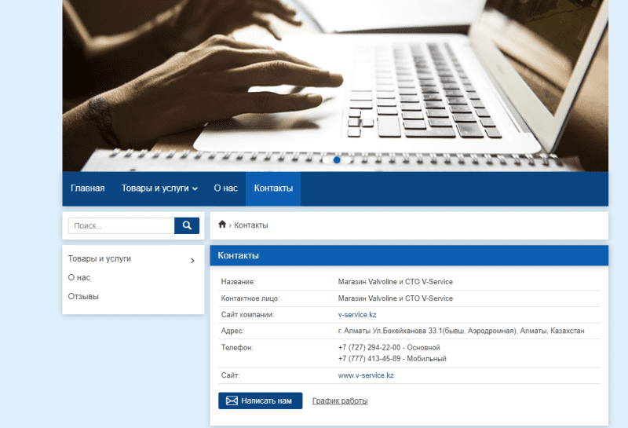This screenshot has height=428, width=628.
Task: Click mobile phone +7 (777) 413-45-89
Action: click(369, 359)
